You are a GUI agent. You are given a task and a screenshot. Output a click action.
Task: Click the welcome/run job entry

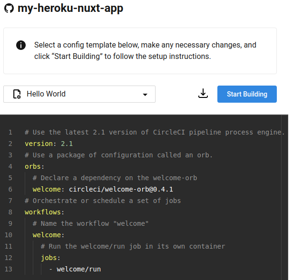coord(78,269)
